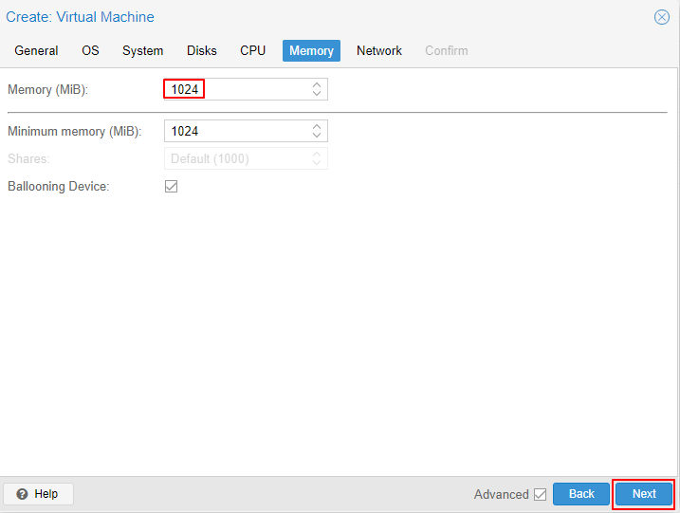Switch to the General tab
This screenshot has height=513, width=680.
36,51
